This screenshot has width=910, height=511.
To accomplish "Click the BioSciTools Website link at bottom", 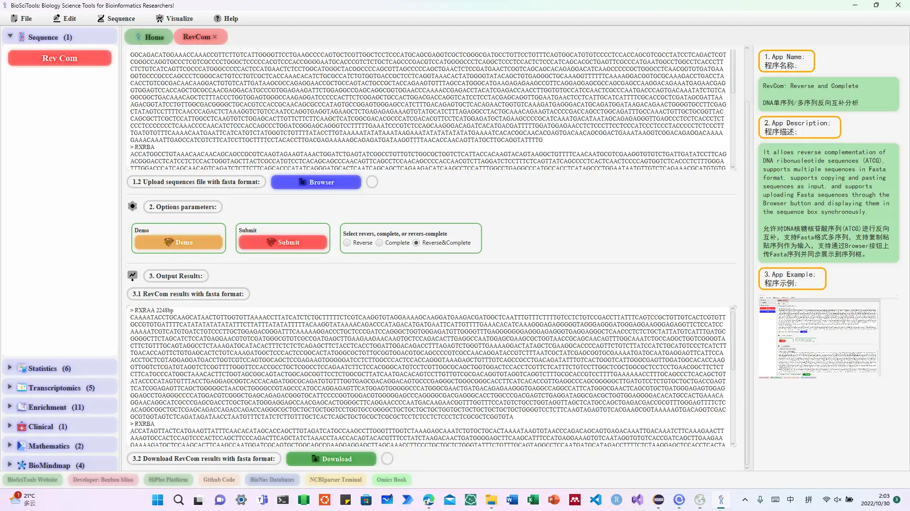I will click(32, 479).
